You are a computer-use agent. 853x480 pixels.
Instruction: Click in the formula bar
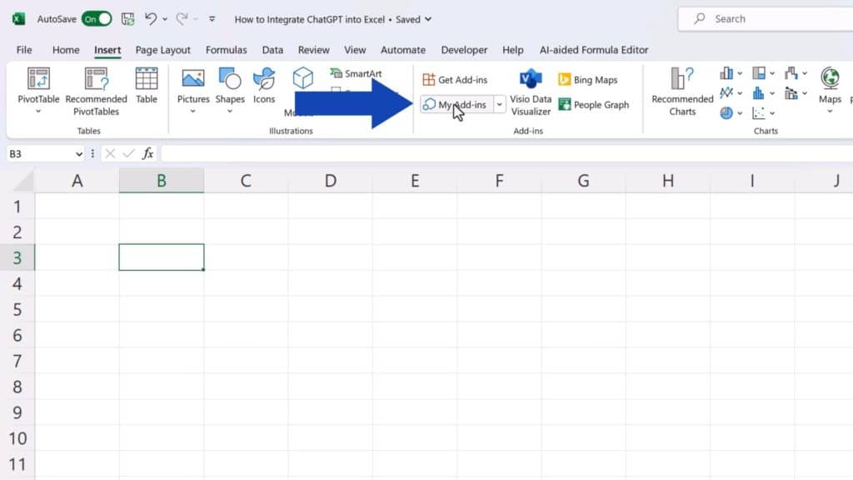tap(506, 154)
